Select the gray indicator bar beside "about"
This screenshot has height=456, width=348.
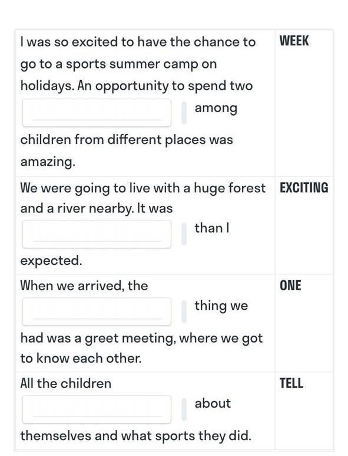184,409
